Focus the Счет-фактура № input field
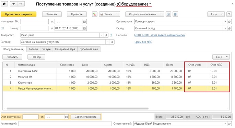This screenshot has width=235, height=128. pyautogui.click(x=31, y=117)
